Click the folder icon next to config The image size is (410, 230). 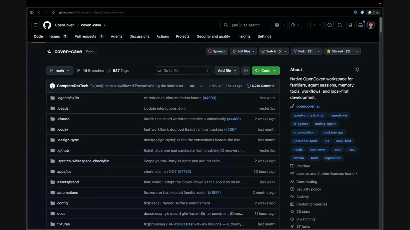[53, 203]
